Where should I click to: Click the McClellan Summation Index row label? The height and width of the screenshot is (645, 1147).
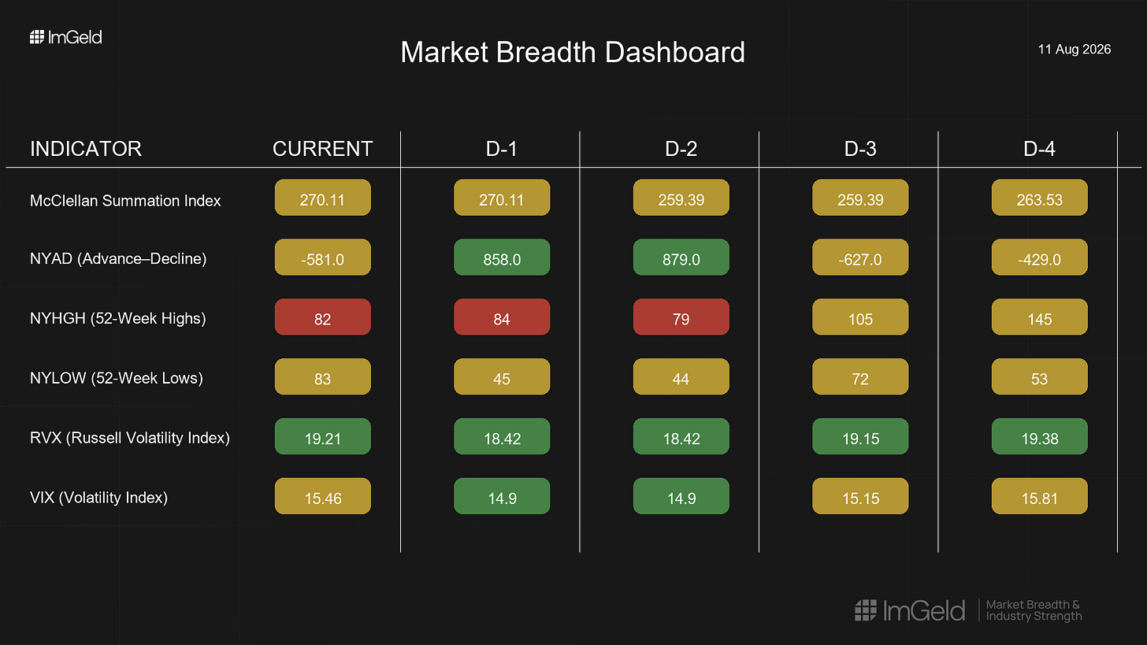point(125,201)
